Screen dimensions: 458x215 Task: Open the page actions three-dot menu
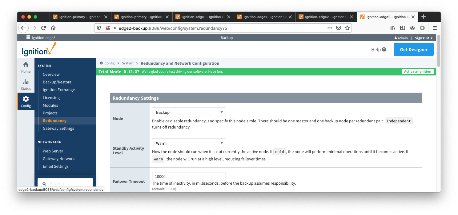330,28
